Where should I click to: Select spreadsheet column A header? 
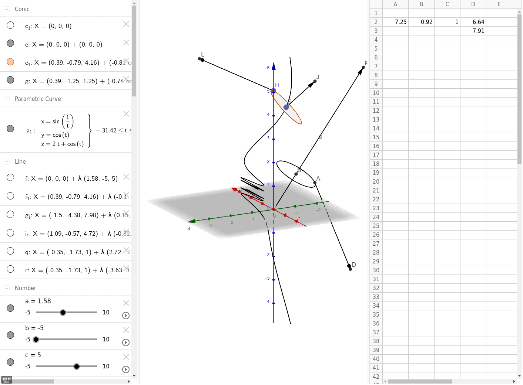click(395, 4)
